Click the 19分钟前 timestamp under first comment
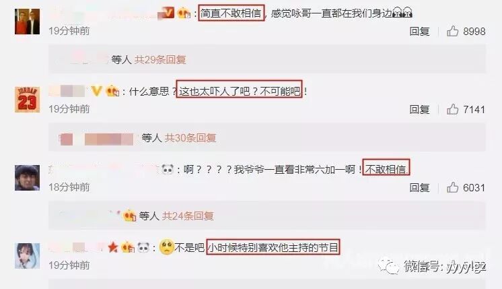This screenshot has width=502, height=289. pyautogui.click(x=69, y=31)
